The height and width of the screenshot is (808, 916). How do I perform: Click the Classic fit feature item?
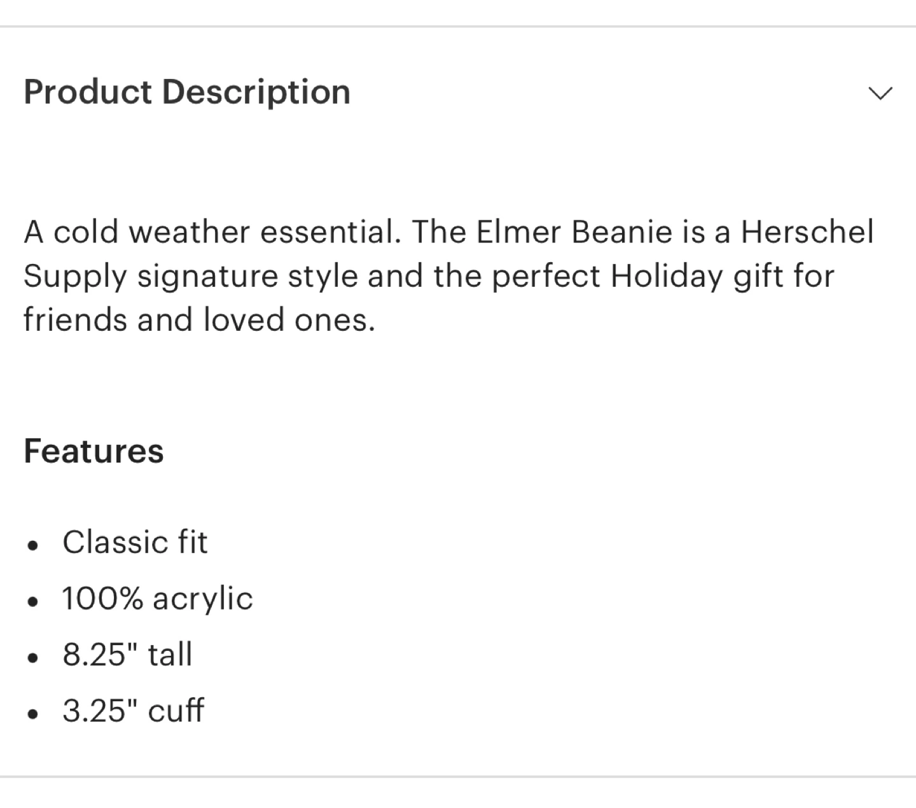click(x=135, y=543)
